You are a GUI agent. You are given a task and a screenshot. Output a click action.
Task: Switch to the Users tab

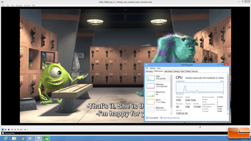pyautogui.click(x=183, y=71)
